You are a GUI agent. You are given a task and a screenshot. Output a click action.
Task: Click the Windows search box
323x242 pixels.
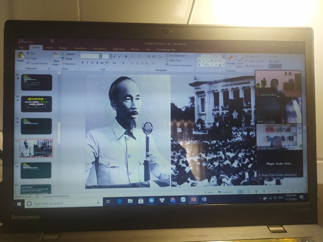(x=63, y=203)
